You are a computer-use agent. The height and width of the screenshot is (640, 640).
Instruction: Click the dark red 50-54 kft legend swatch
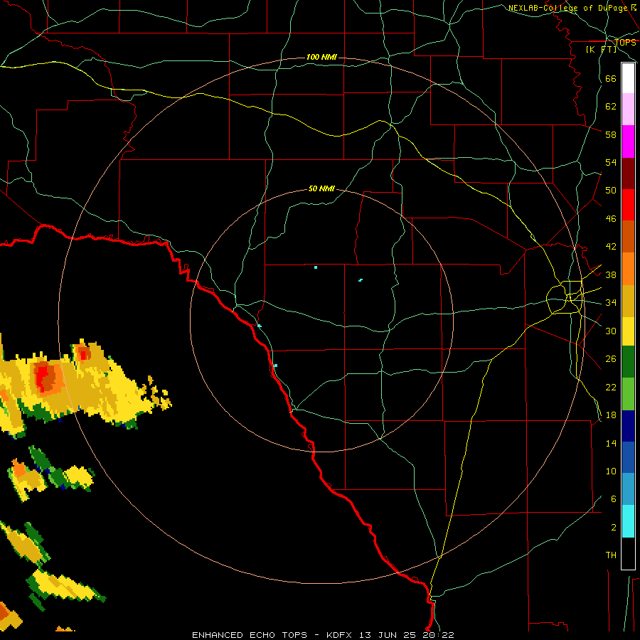coord(628,174)
